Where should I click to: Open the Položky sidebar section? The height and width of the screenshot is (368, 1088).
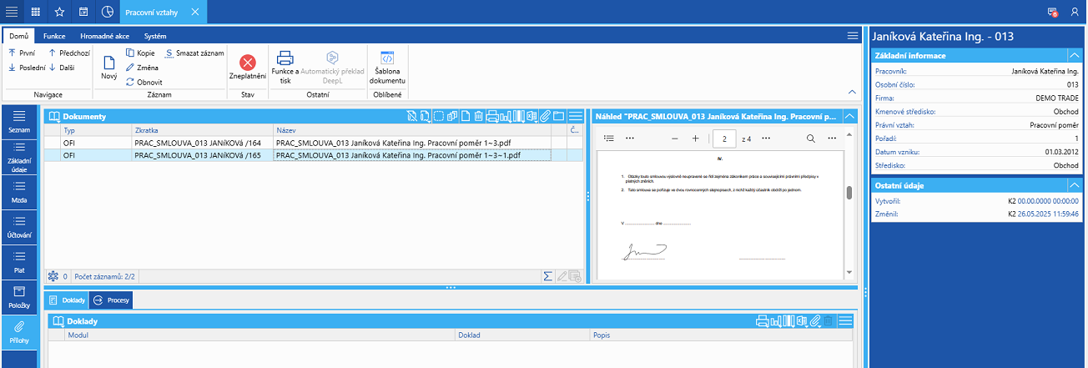[18, 298]
